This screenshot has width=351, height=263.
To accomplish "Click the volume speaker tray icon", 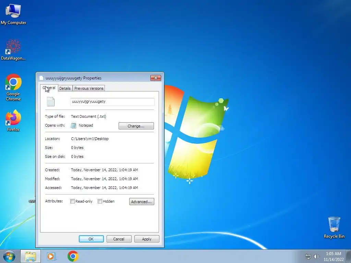I will point(316,256).
